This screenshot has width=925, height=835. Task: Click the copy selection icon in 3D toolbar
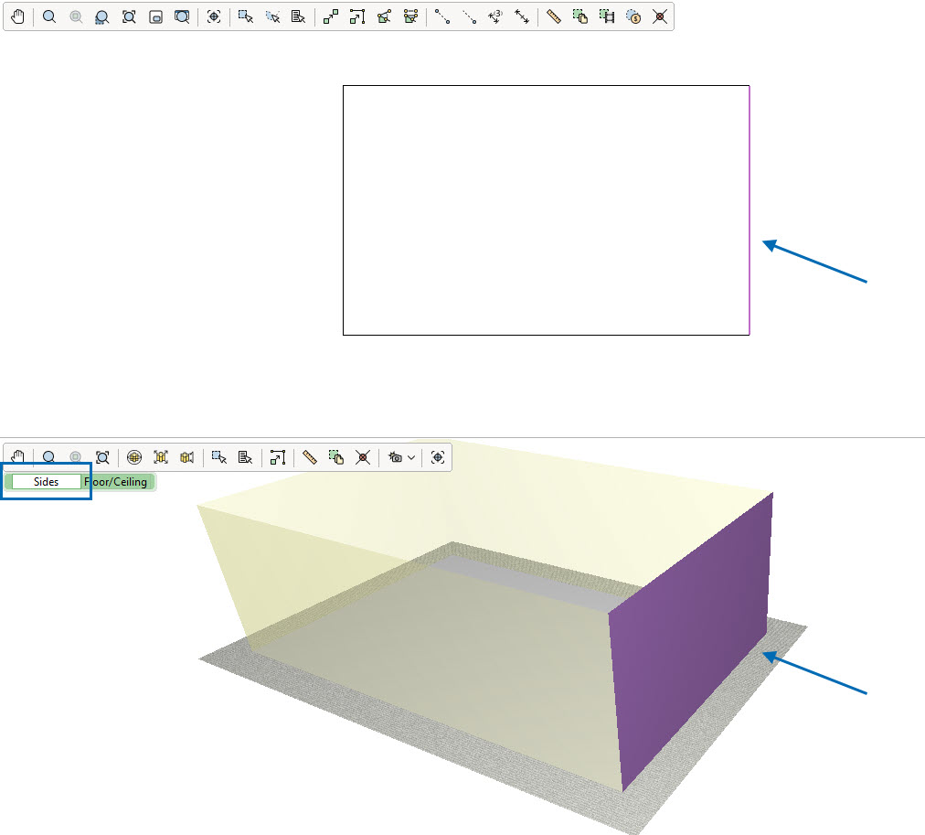point(336,456)
